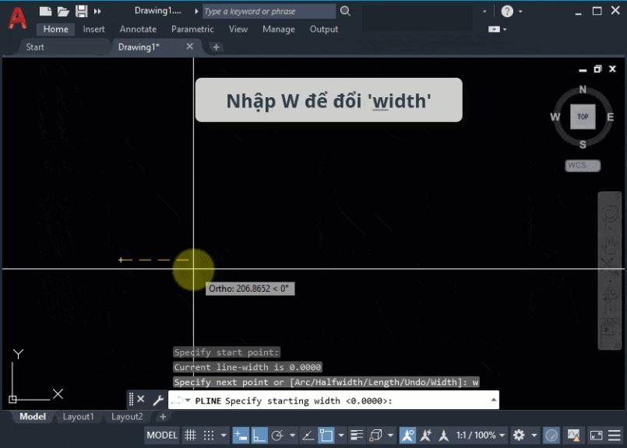Toggle hardware acceleration circle icon
The image size is (627, 448).
[551, 435]
